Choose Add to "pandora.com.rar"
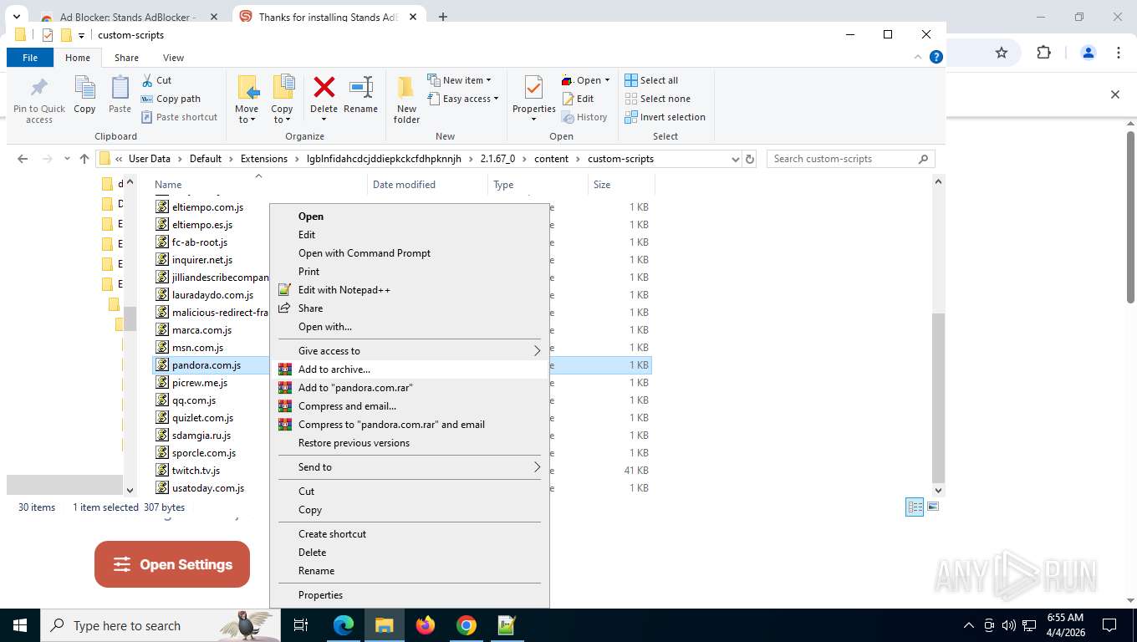The width and height of the screenshot is (1137, 642). 410,388
